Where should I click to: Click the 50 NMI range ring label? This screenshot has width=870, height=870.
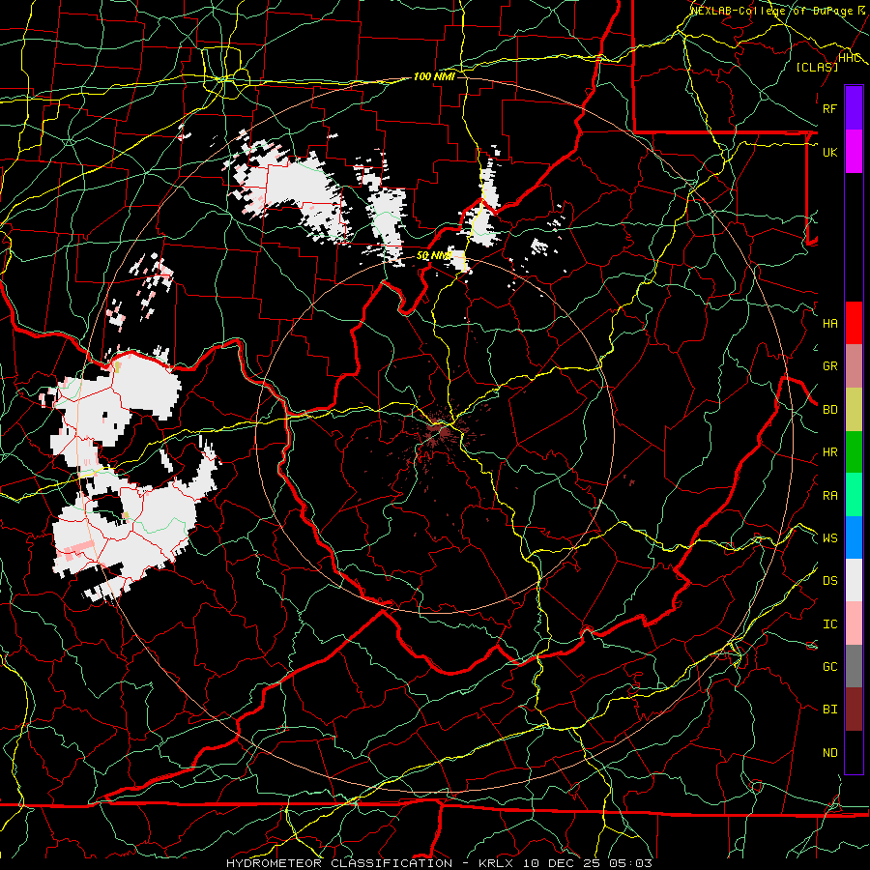pyautogui.click(x=434, y=256)
